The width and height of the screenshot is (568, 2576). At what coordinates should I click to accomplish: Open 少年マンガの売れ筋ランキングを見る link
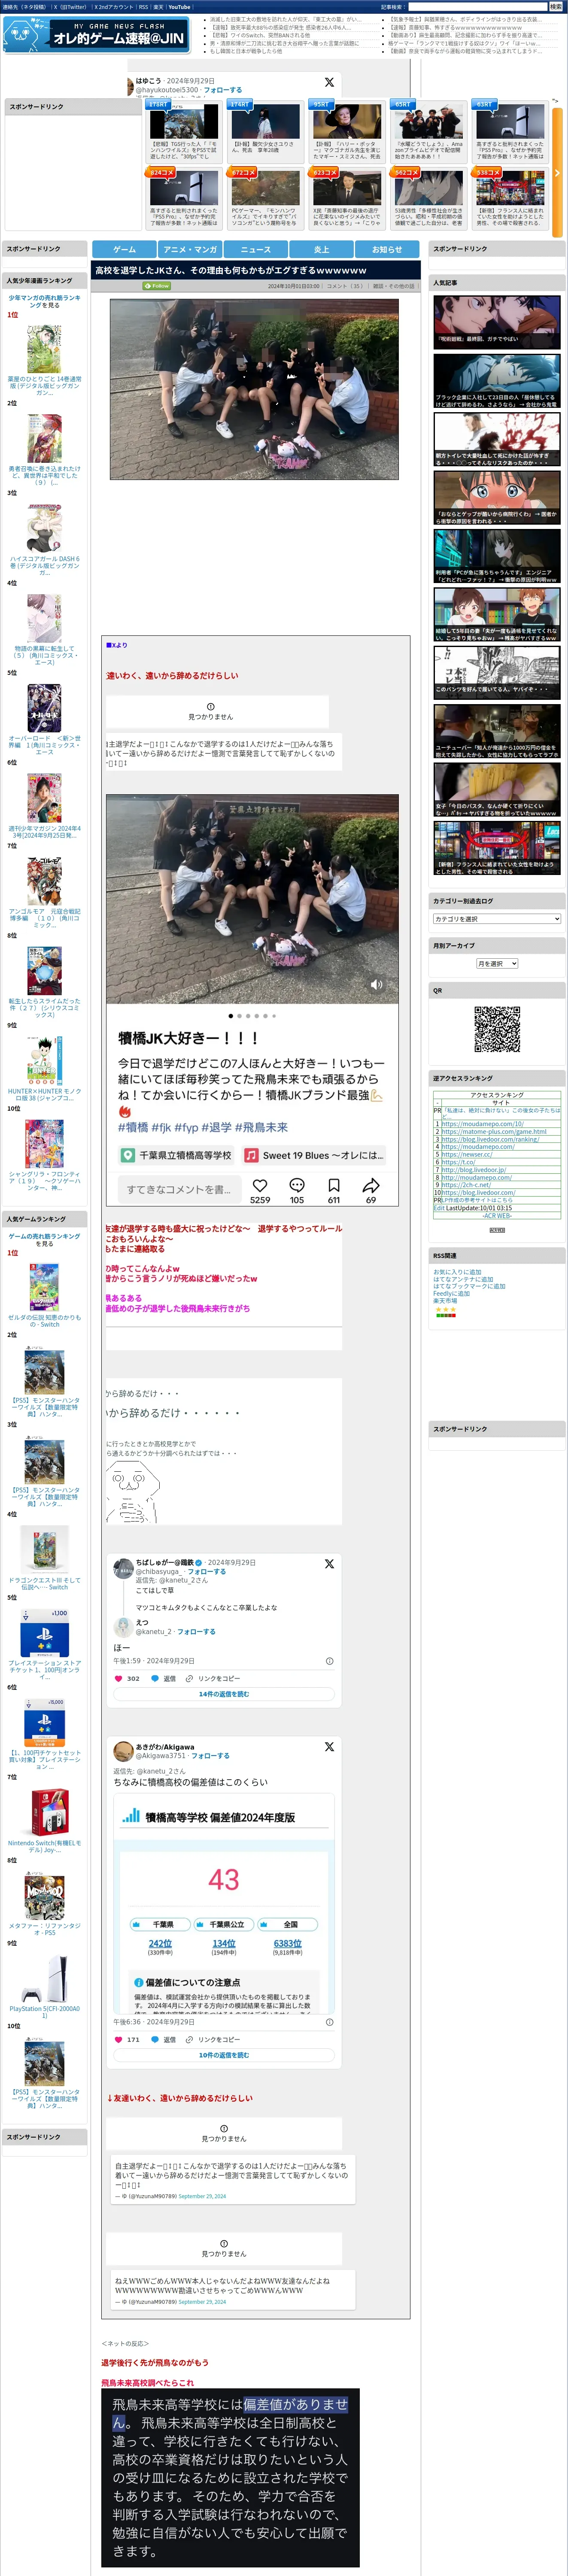[x=44, y=301]
